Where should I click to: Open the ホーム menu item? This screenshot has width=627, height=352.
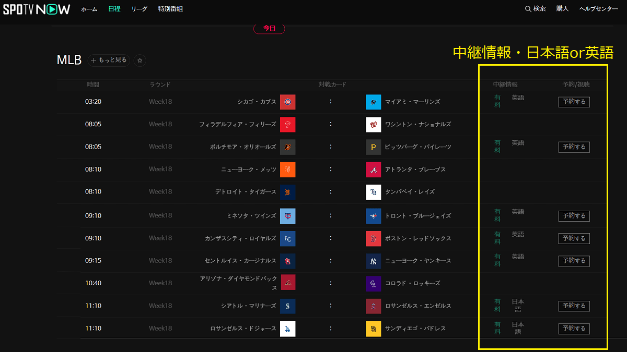click(89, 9)
